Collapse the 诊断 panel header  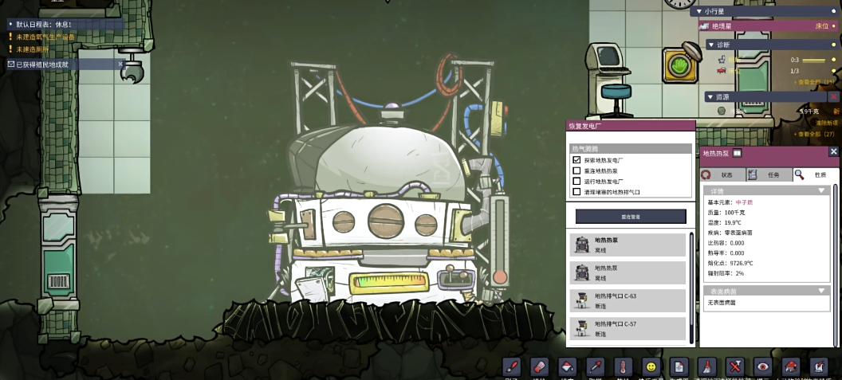tap(711, 45)
